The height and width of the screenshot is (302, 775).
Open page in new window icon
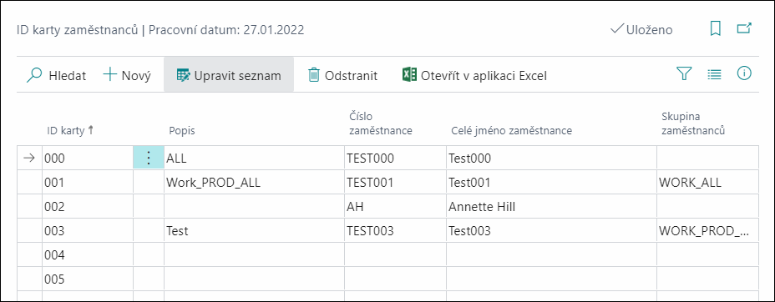(744, 28)
